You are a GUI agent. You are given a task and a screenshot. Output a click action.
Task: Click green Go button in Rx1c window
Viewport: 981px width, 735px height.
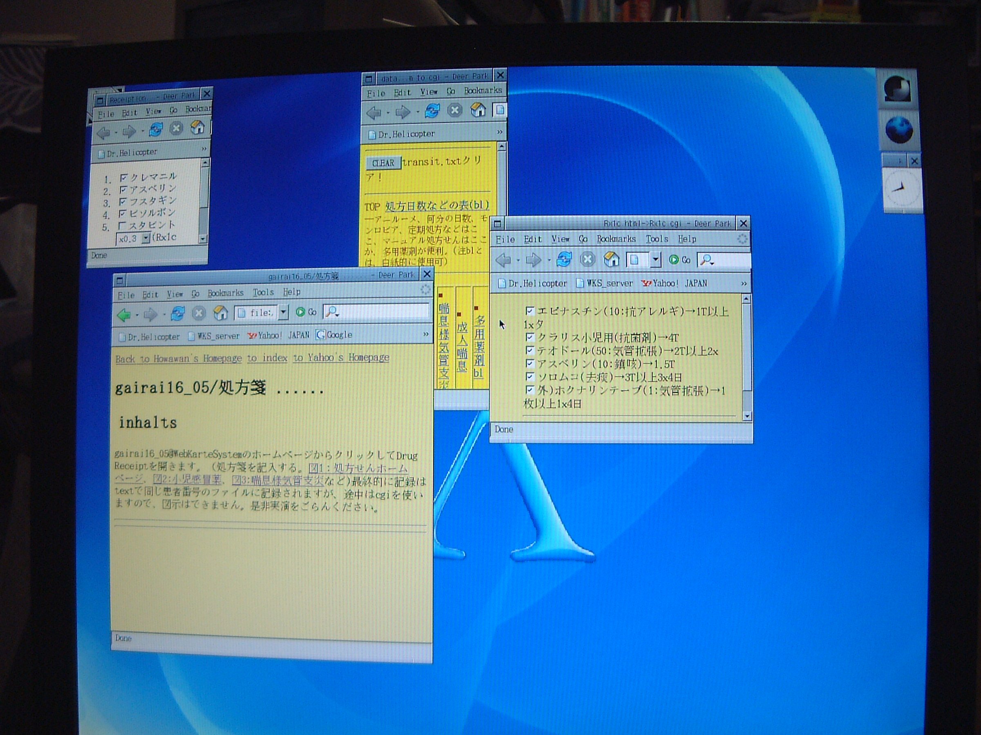[x=680, y=260]
